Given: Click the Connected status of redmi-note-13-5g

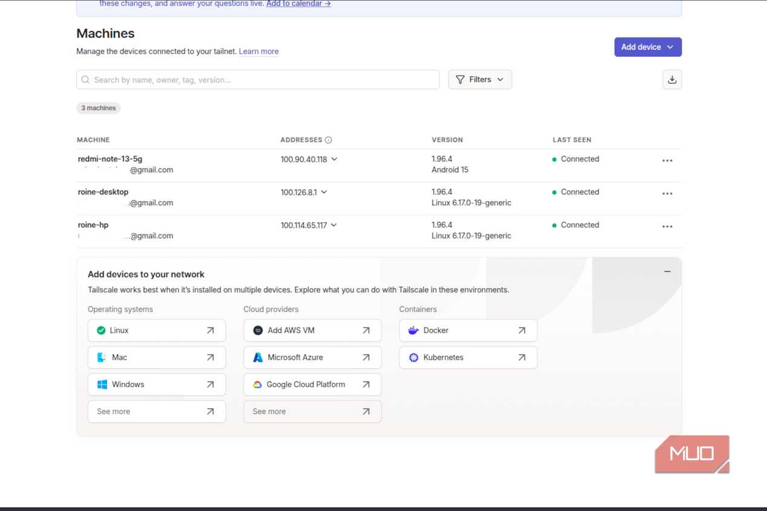Looking at the screenshot, I should pos(576,159).
